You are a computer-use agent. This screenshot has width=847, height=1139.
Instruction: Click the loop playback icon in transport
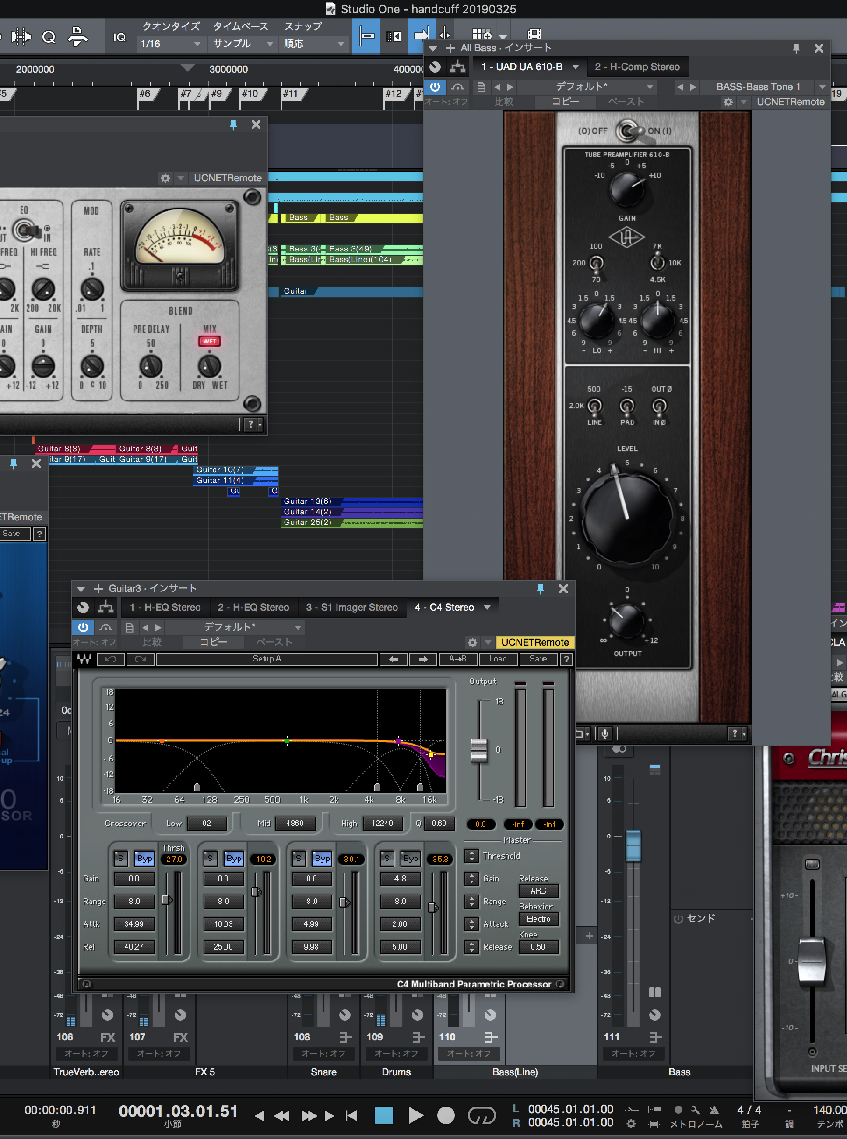coord(481,1115)
